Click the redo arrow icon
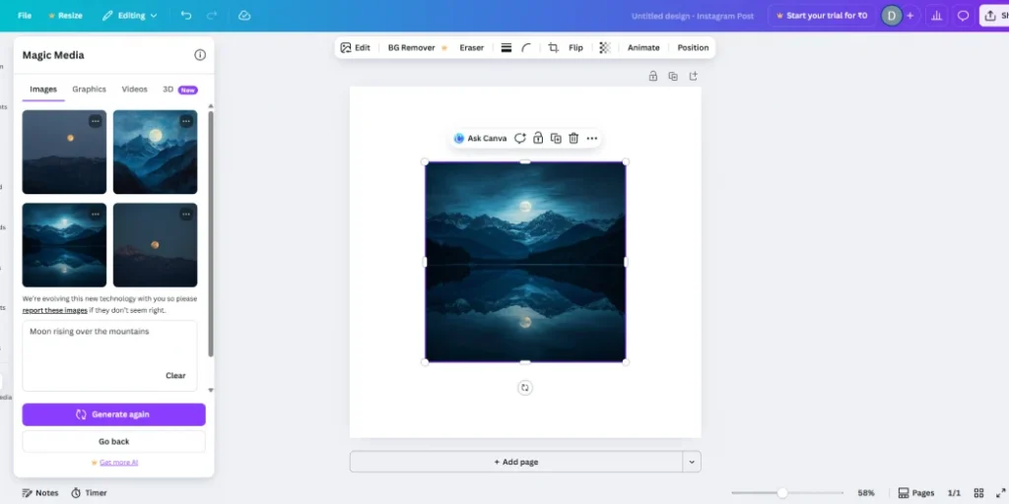The height and width of the screenshot is (504, 1009). coord(212,16)
